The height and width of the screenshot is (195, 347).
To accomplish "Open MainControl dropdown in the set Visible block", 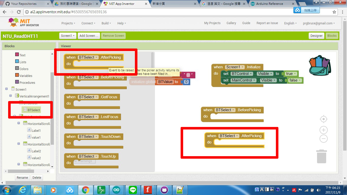I will 243,80.
